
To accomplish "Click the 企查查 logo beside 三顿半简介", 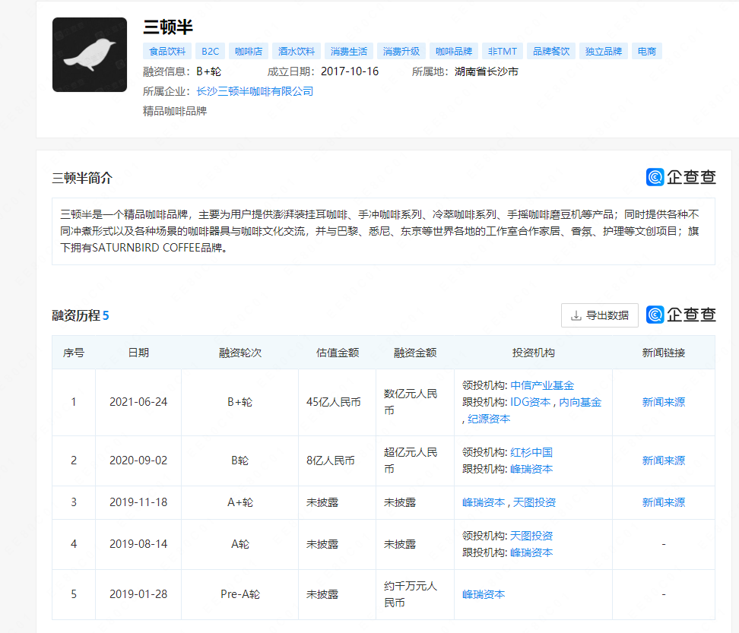I will coord(681,176).
